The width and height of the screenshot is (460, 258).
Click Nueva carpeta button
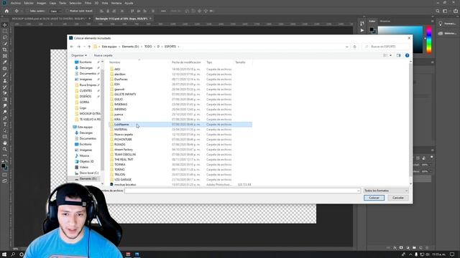pos(103,55)
